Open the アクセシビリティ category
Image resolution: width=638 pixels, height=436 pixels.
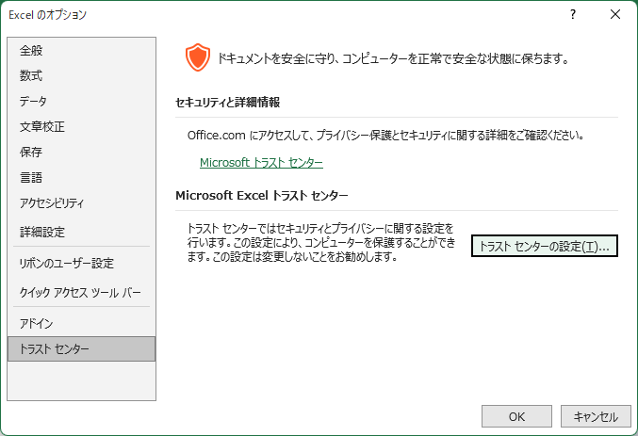point(53,202)
